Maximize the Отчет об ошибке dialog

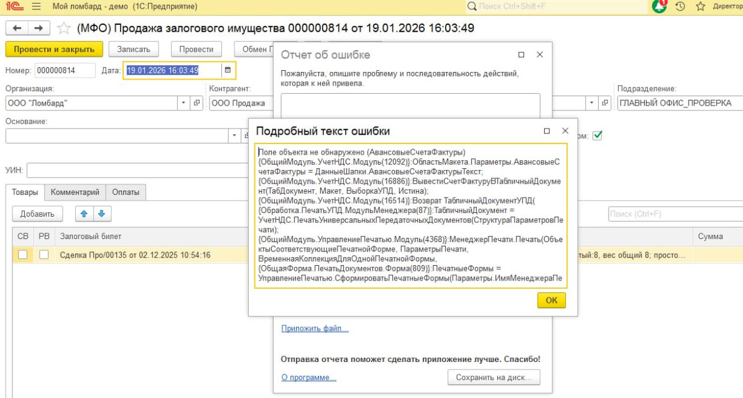(x=521, y=55)
